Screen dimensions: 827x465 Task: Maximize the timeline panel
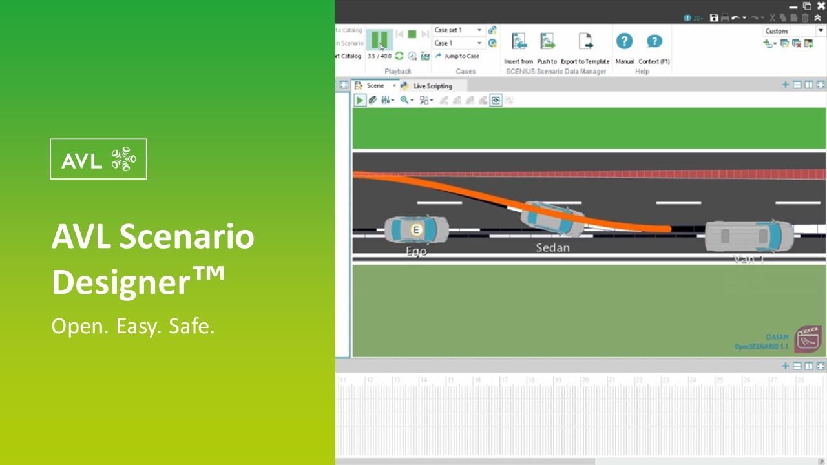821,366
